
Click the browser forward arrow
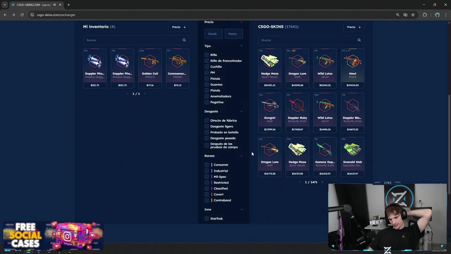point(13,15)
